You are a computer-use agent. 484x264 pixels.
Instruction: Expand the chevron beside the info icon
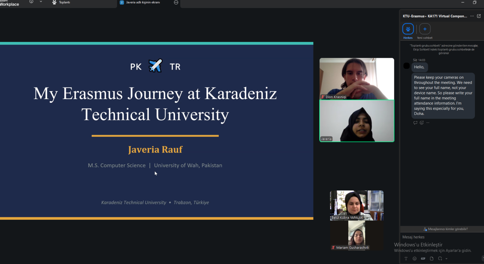[x=41, y=2]
